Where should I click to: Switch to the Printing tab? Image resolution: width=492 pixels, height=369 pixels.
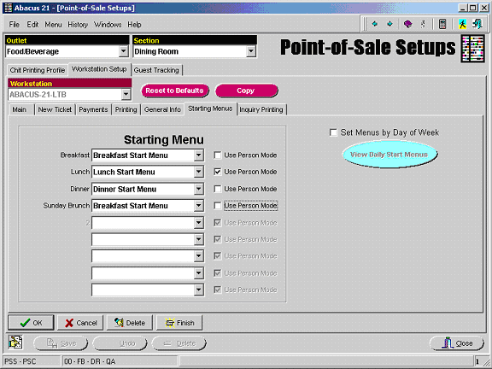pos(126,109)
